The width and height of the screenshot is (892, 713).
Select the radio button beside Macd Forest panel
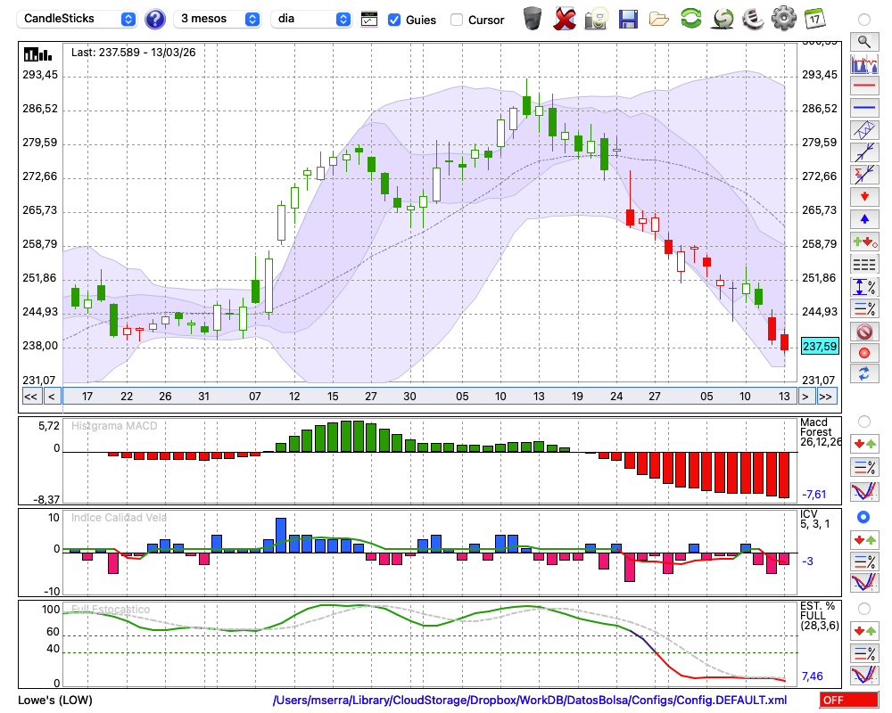point(863,421)
